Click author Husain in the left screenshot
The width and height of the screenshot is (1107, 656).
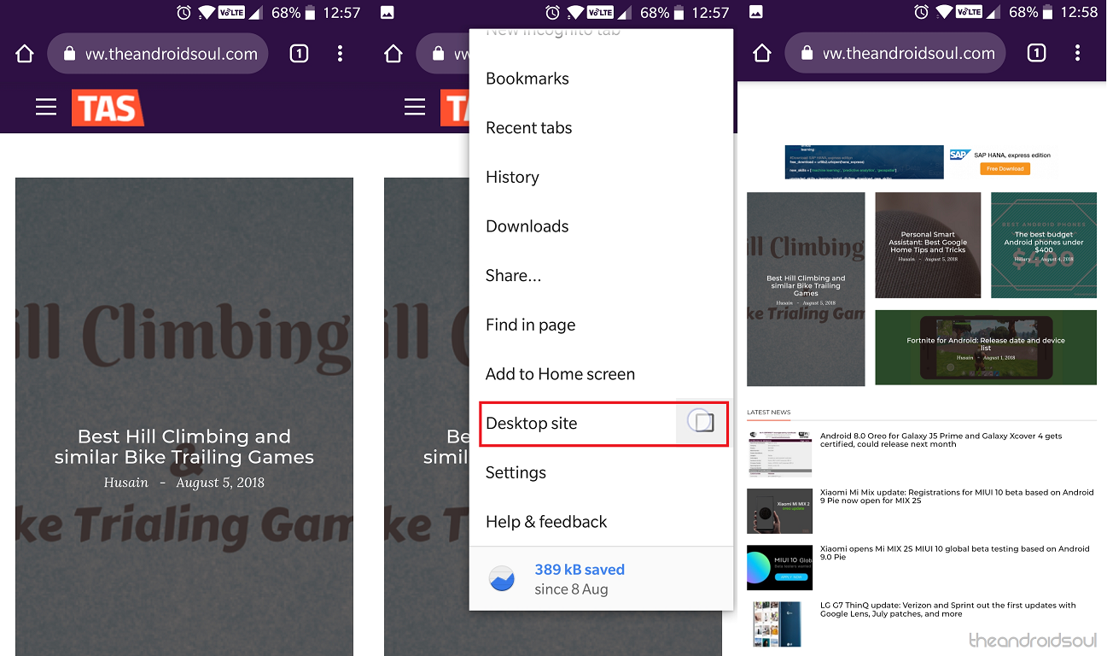coord(126,483)
